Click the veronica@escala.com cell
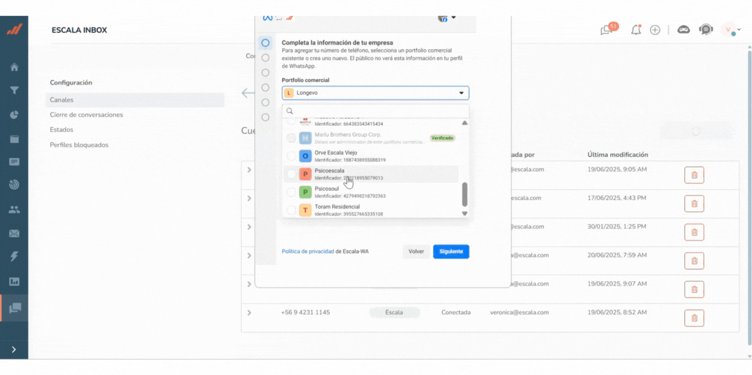752x375 pixels. click(519, 312)
